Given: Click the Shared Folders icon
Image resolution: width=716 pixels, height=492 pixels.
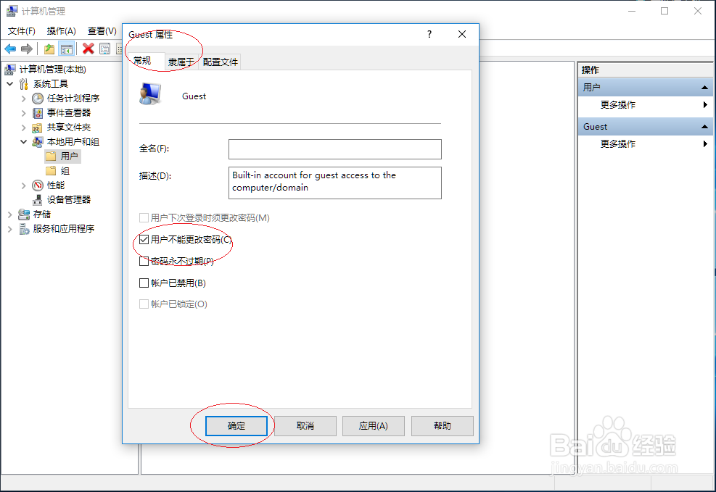Looking at the screenshot, I should pos(38,128).
